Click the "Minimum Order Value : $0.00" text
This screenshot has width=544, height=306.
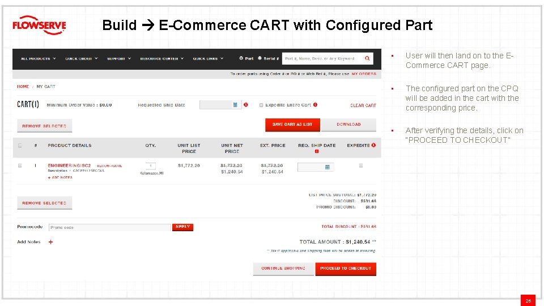coord(79,105)
